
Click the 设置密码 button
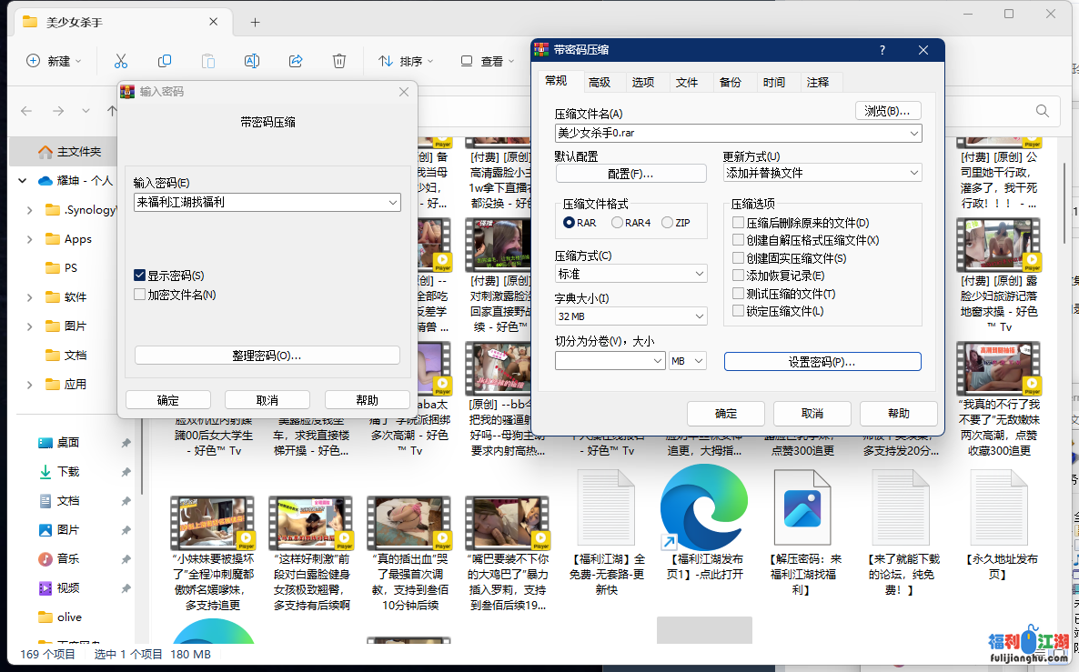pyautogui.click(x=822, y=361)
